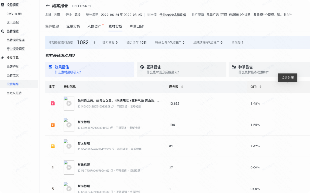
Task: Click the 品牌助推/作品推广 0 count
Action: click(x=208, y=43)
